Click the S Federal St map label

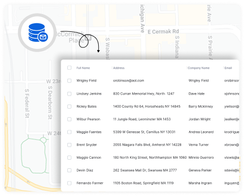tap(27, 104)
